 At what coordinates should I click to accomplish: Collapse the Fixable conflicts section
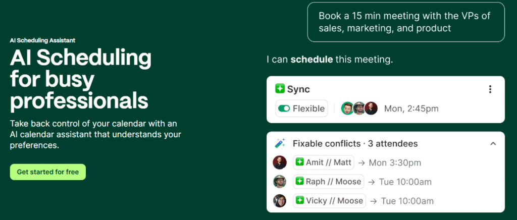click(x=493, y=144)
